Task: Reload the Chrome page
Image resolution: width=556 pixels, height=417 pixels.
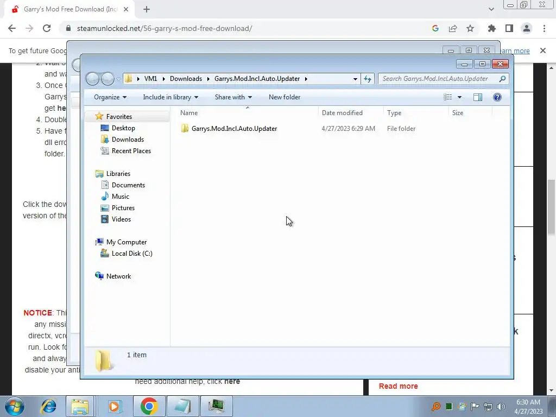Action: [47, 28]
